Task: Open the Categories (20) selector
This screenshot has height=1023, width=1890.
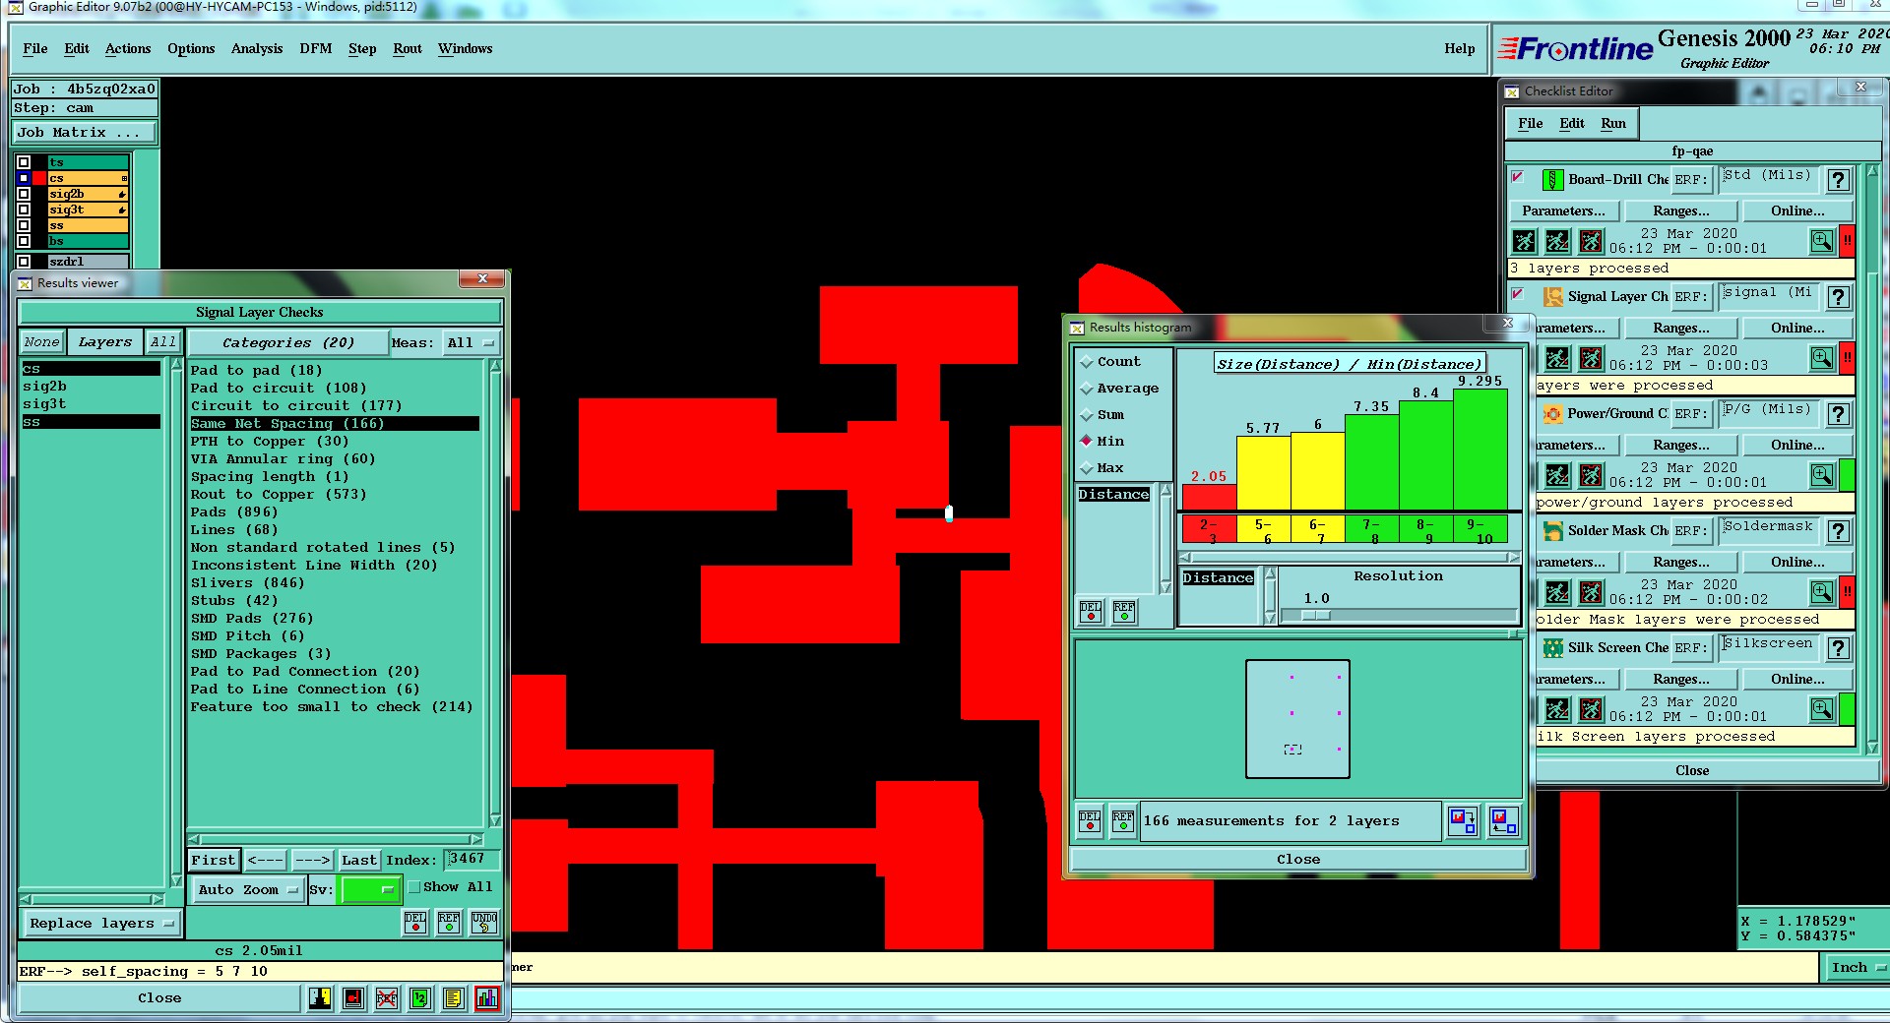Action: click(287, 342)
